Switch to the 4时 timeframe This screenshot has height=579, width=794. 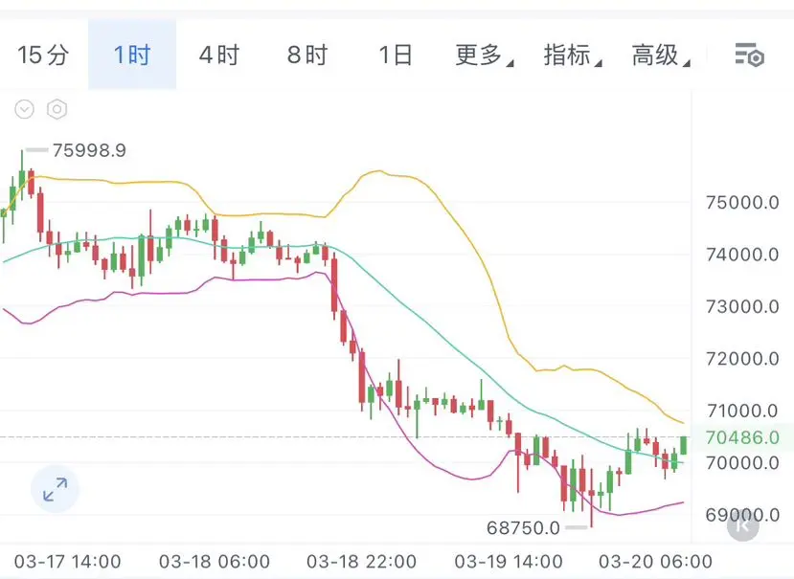click(x=219, y=56)
